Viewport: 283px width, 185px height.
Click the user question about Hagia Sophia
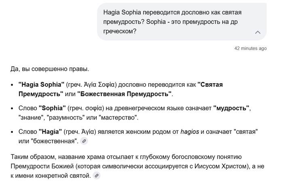(178, 22)
